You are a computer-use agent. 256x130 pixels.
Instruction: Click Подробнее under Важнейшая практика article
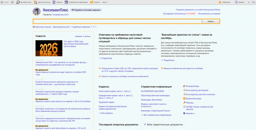coord(169,60)
